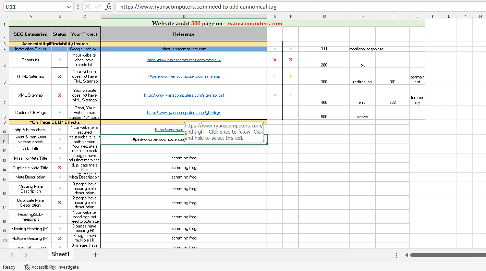
Task: Follow the HTML sitemap link in row 6
Action: pyautogui.click(x=184, y=76)
